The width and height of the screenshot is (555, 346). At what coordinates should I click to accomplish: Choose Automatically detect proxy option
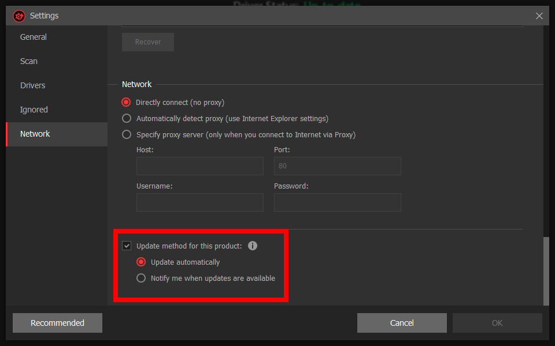tap(126, 118)
